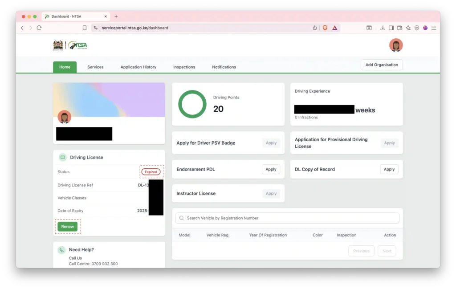Bookmark this page with bookmark icon
The height and width of the screenshot is (289, 456).
tap(85, 28)
